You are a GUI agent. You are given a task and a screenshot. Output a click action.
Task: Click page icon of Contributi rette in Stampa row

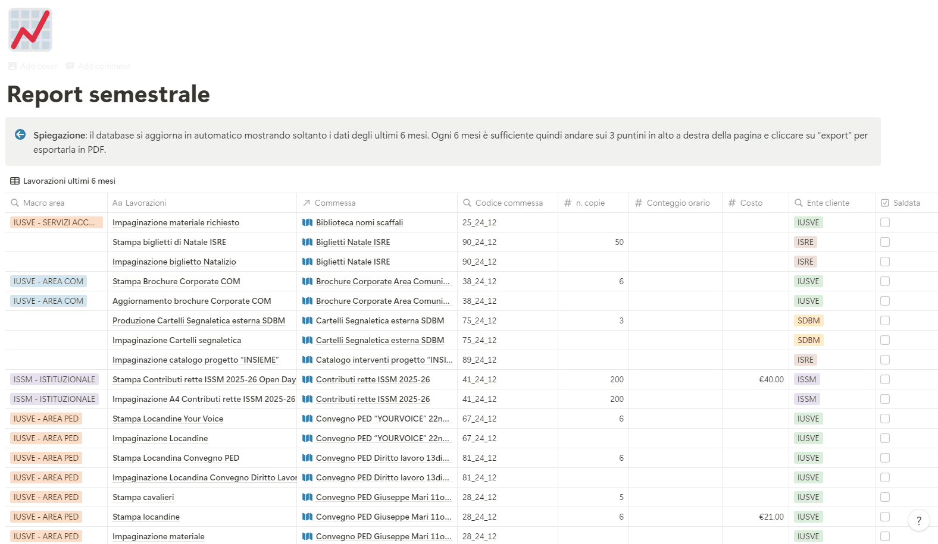[x=307, y=379]
